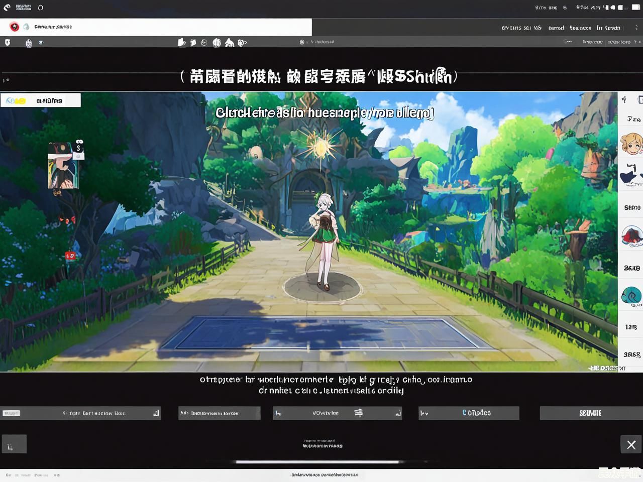643x482 pixels.
Task: Click the glowing star above the stone gate
Action: click(320, 147)
